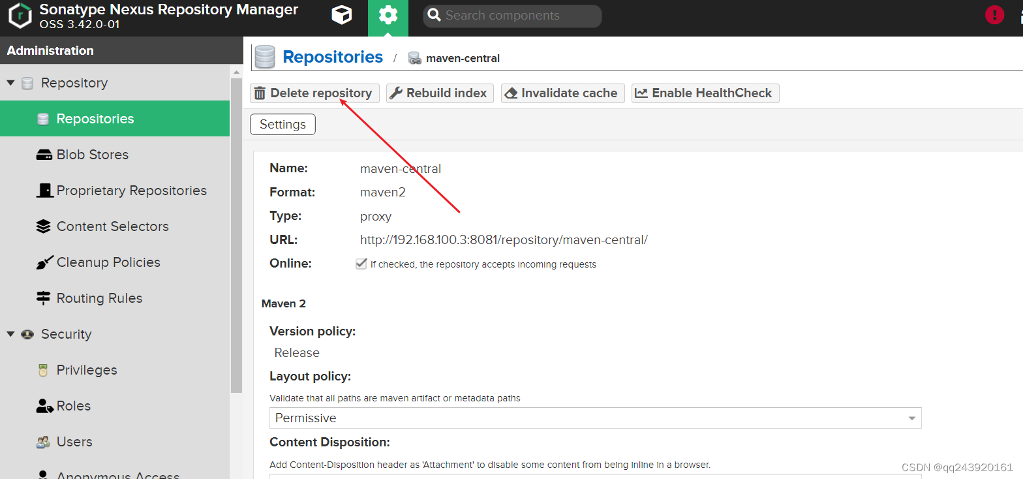This screenshot has height=479, width=1023.
Task: Click the Rebuild index button
Action: [440, 93]
